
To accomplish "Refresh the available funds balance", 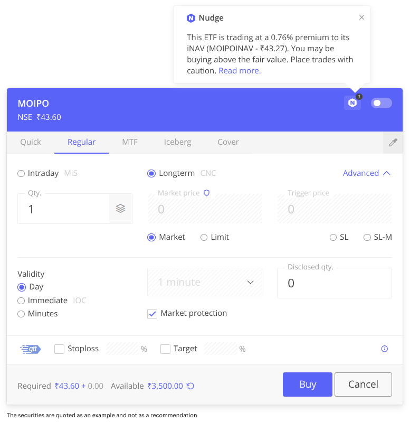I will click(190, 386).
